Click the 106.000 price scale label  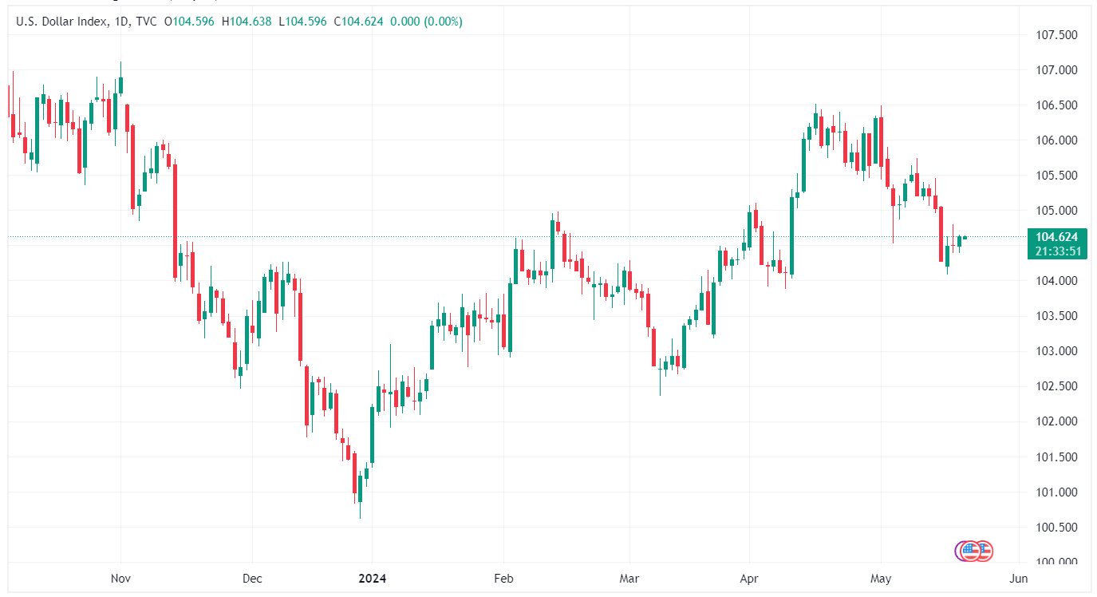(1056, 140)
